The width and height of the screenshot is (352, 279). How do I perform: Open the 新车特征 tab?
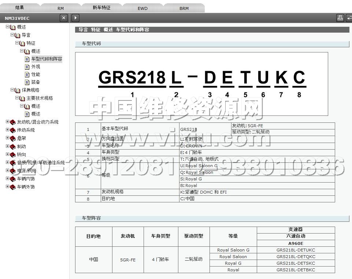coord(101,8)
